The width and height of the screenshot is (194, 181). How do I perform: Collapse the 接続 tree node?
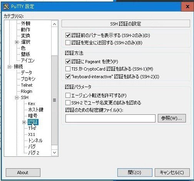point(9,67)
